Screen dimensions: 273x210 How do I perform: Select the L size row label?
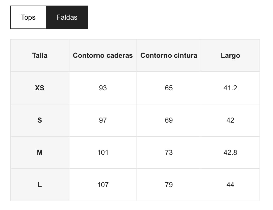pos(40,185)
